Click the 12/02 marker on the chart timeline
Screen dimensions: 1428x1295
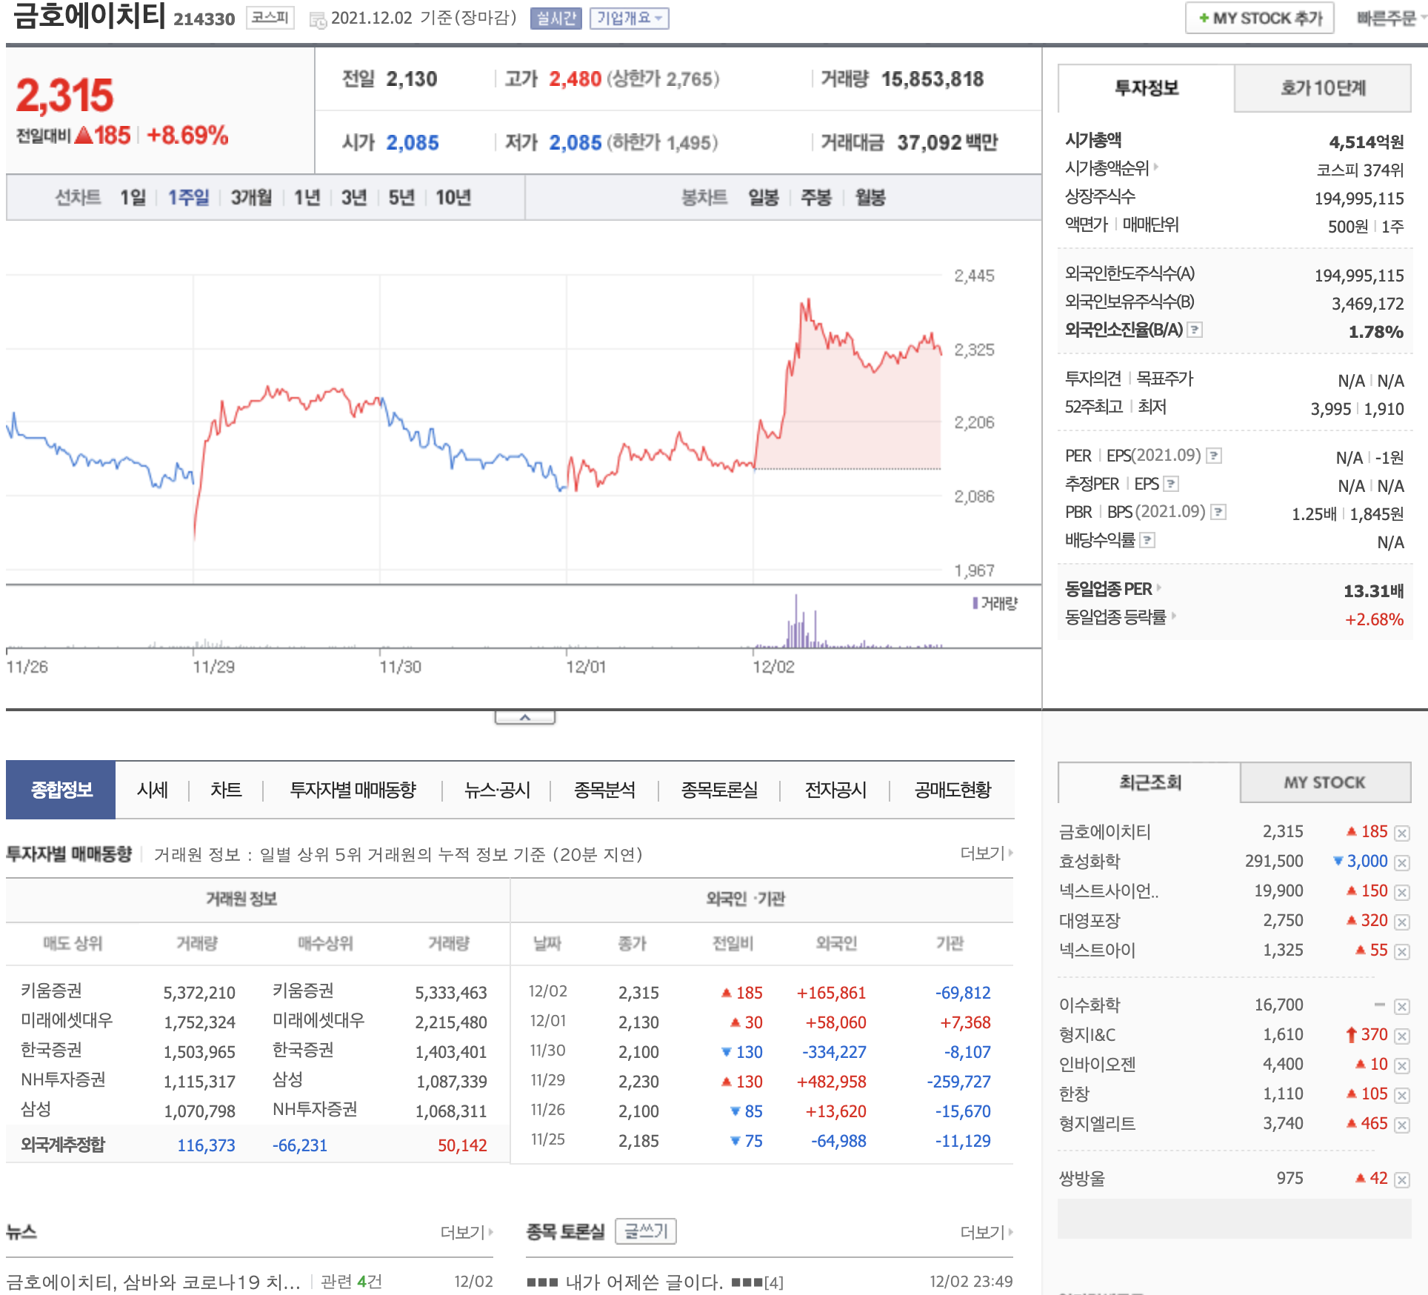tap(773, 667)
